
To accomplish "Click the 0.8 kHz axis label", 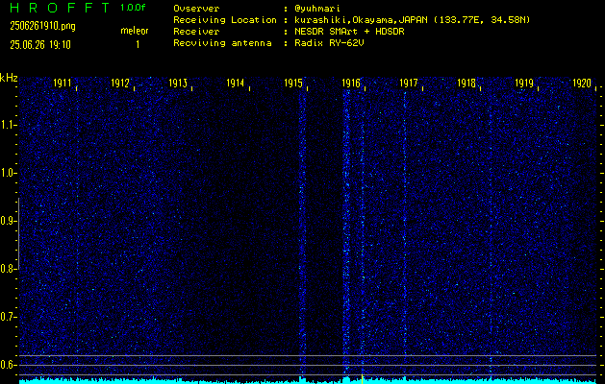I will 8,269.
